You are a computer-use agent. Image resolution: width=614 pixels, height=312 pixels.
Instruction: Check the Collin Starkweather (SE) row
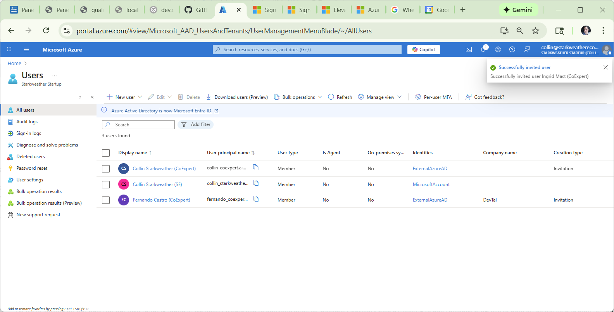click(106, 184)
